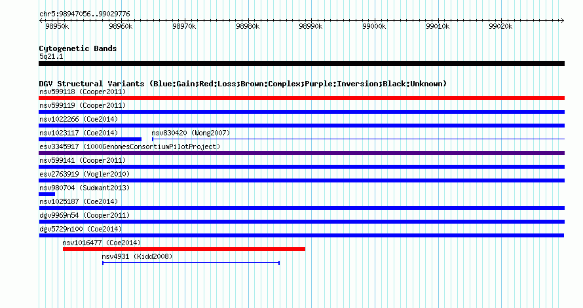Screen dimensions: 583x308
Task: Click the nsv1016477 (Coe2014) label
Action: [102, 243]
